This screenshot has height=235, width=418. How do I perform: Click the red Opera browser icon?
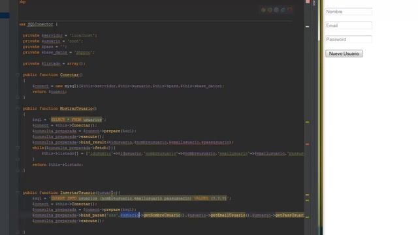[x=290, y=10]
